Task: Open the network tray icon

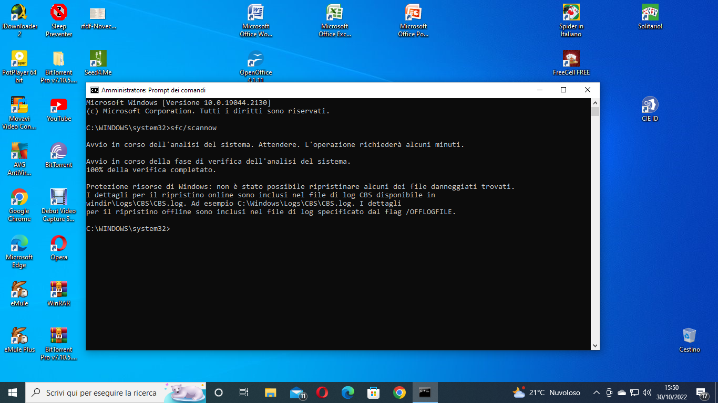Action: tap(634, 393)
